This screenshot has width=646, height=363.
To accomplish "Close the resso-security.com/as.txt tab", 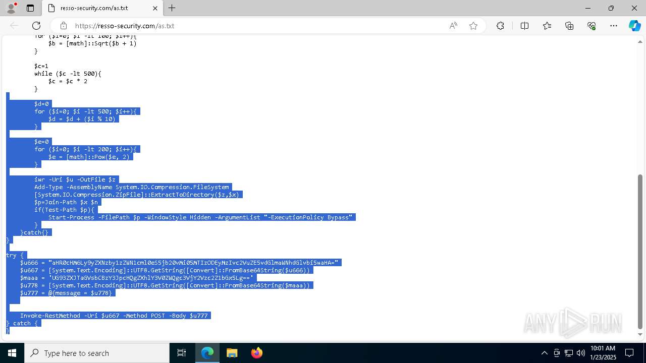I will (155, 8).
